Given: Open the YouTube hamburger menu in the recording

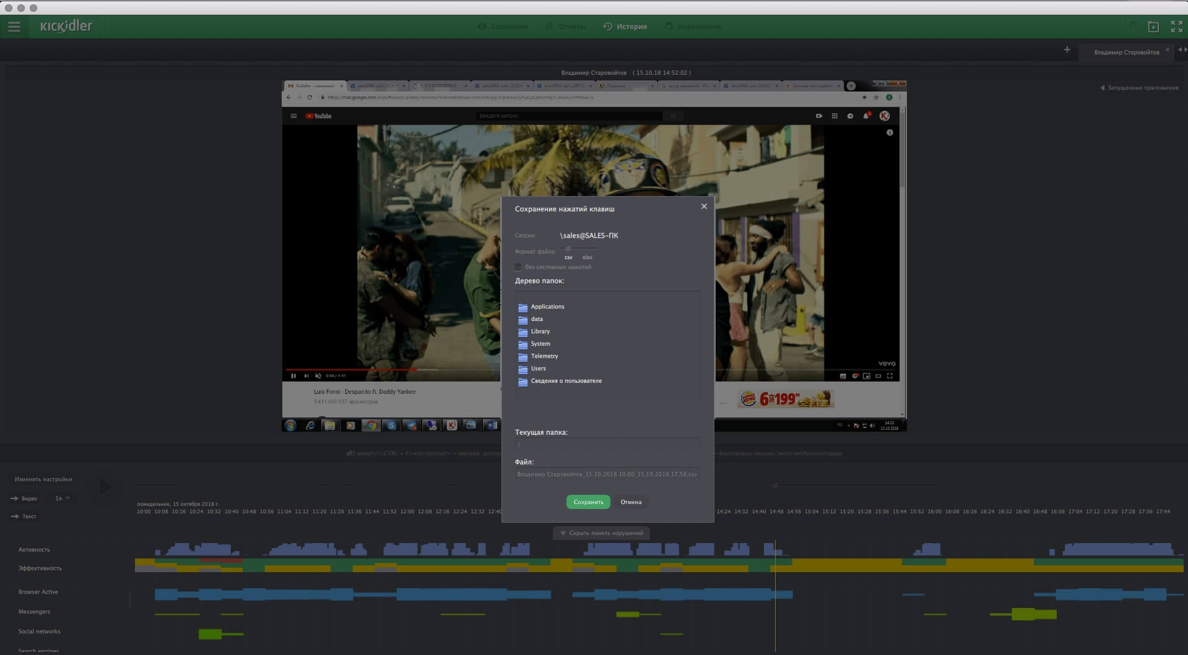Looking at the screenshot, I should pyautogui.click(x=293, y=116).
